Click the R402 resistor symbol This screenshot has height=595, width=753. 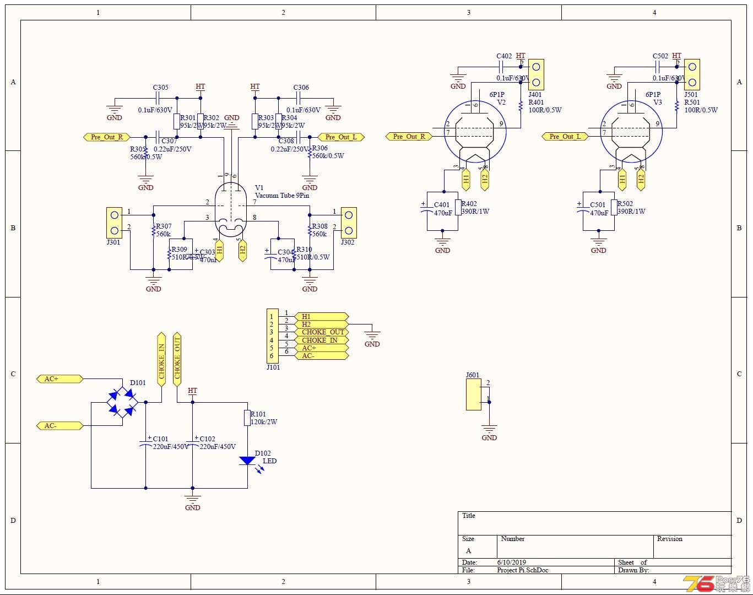pyautogui.click(x=458, y=207)
